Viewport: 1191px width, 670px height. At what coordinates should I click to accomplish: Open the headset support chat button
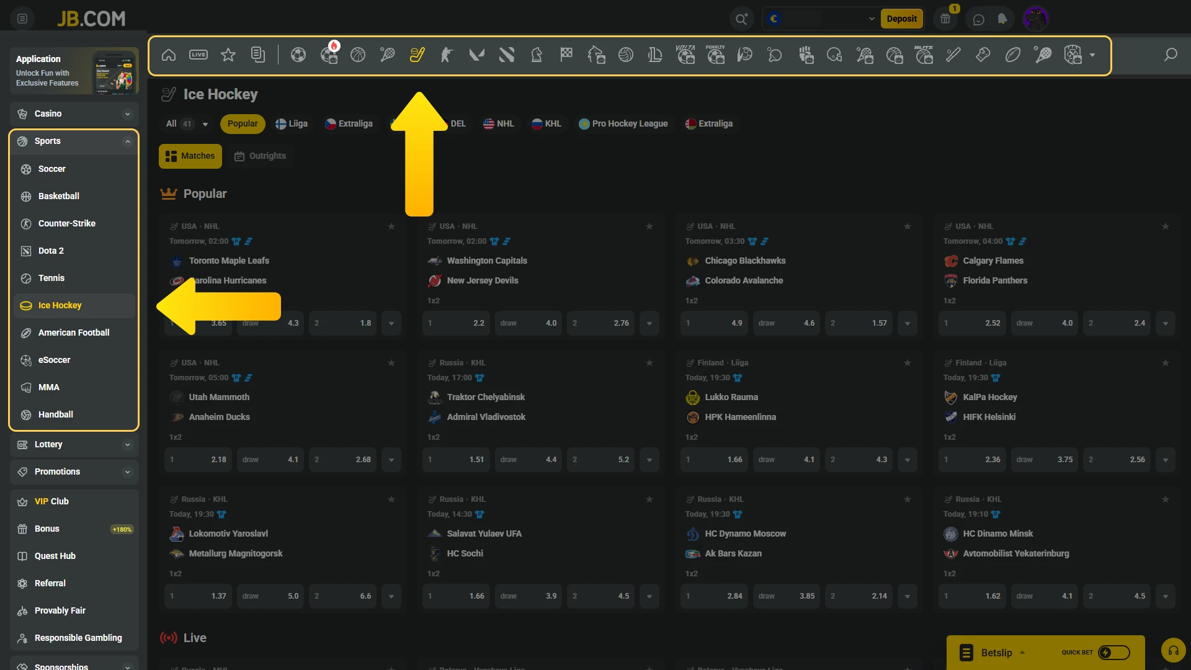[1173, 651]
